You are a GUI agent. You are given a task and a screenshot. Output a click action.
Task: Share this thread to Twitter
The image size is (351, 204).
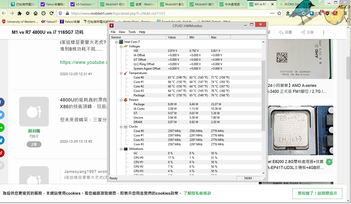1,115
